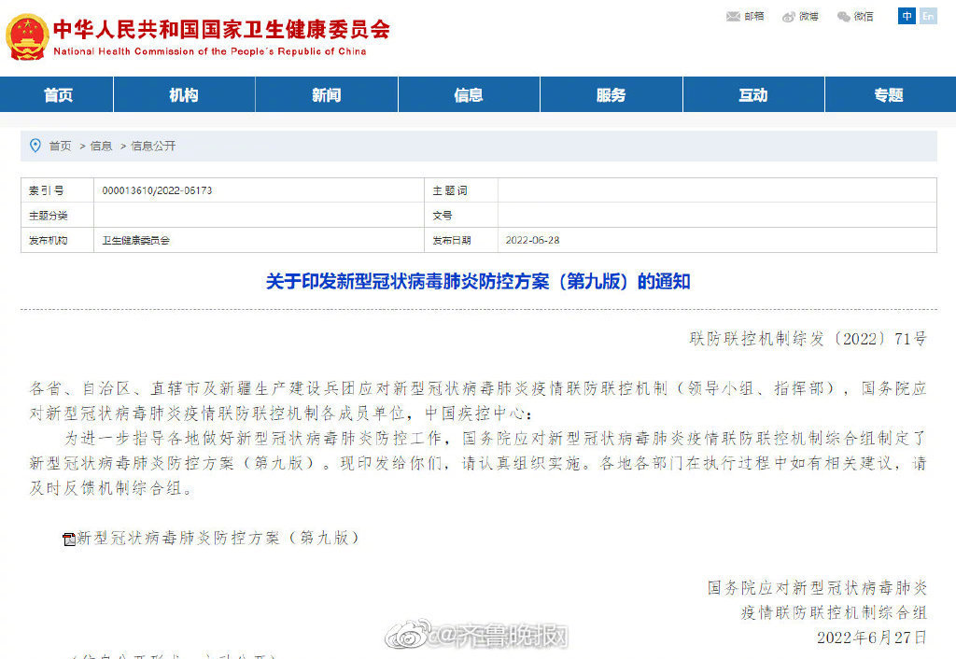956x659 pixels.
Task: Open the 服务 navigation menu
Action: coord(612,94)
